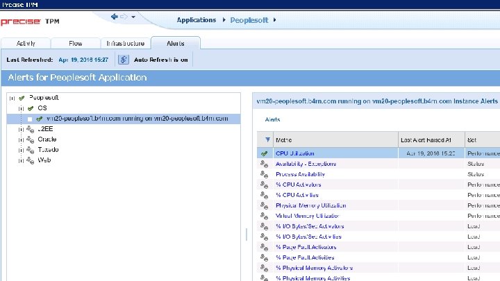Viewport: 500px width, 281px height.
Task: Click status icon in Virtual Memory Utilization row
Action: [265, 216]
